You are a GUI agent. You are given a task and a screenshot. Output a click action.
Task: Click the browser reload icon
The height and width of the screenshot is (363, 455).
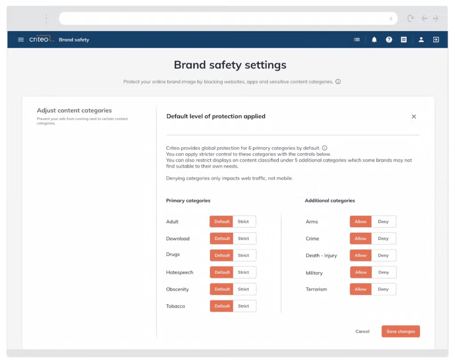[410, 19]
